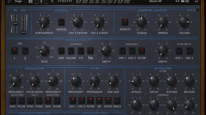The image size is (206, 115).
Task: Toggle the Unison switch
Action: tap(61, 22)
